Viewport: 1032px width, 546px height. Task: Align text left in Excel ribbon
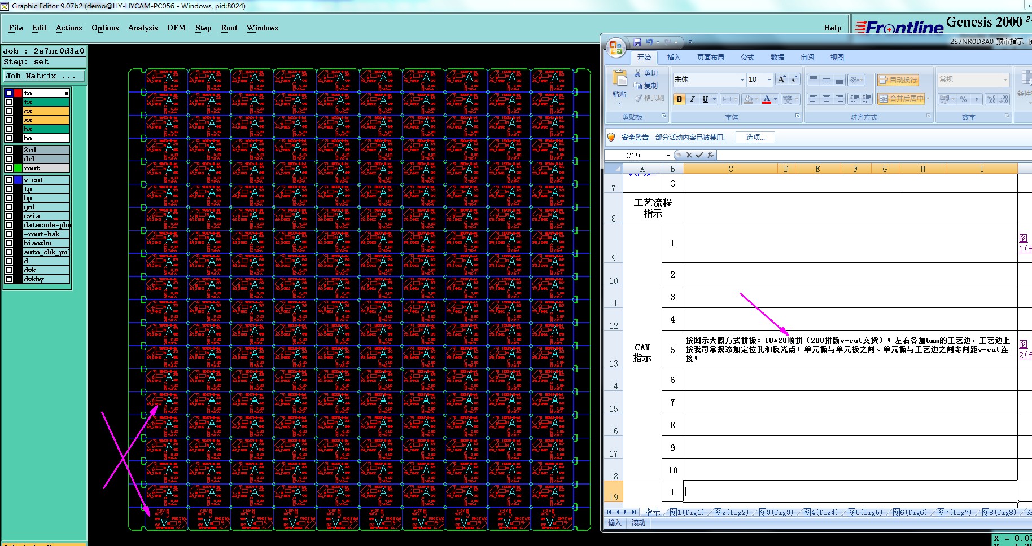coord(813,99)
